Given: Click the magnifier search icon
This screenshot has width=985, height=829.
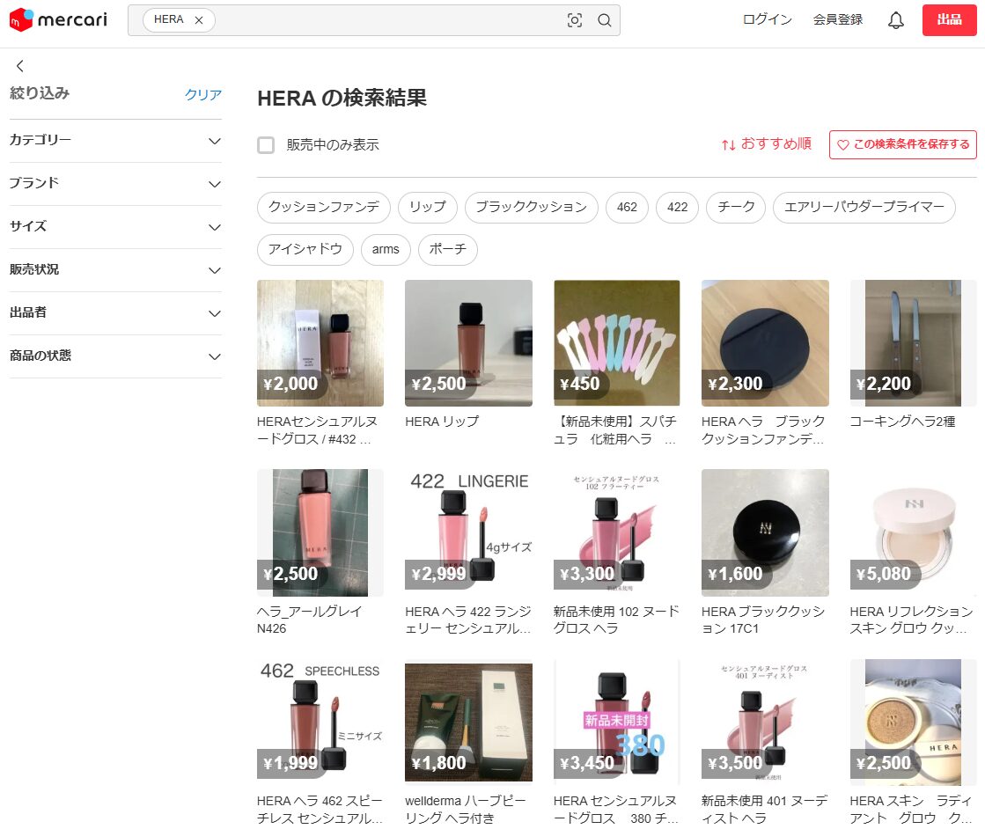Looking at the screenshot, I should (x=605, y=20).
